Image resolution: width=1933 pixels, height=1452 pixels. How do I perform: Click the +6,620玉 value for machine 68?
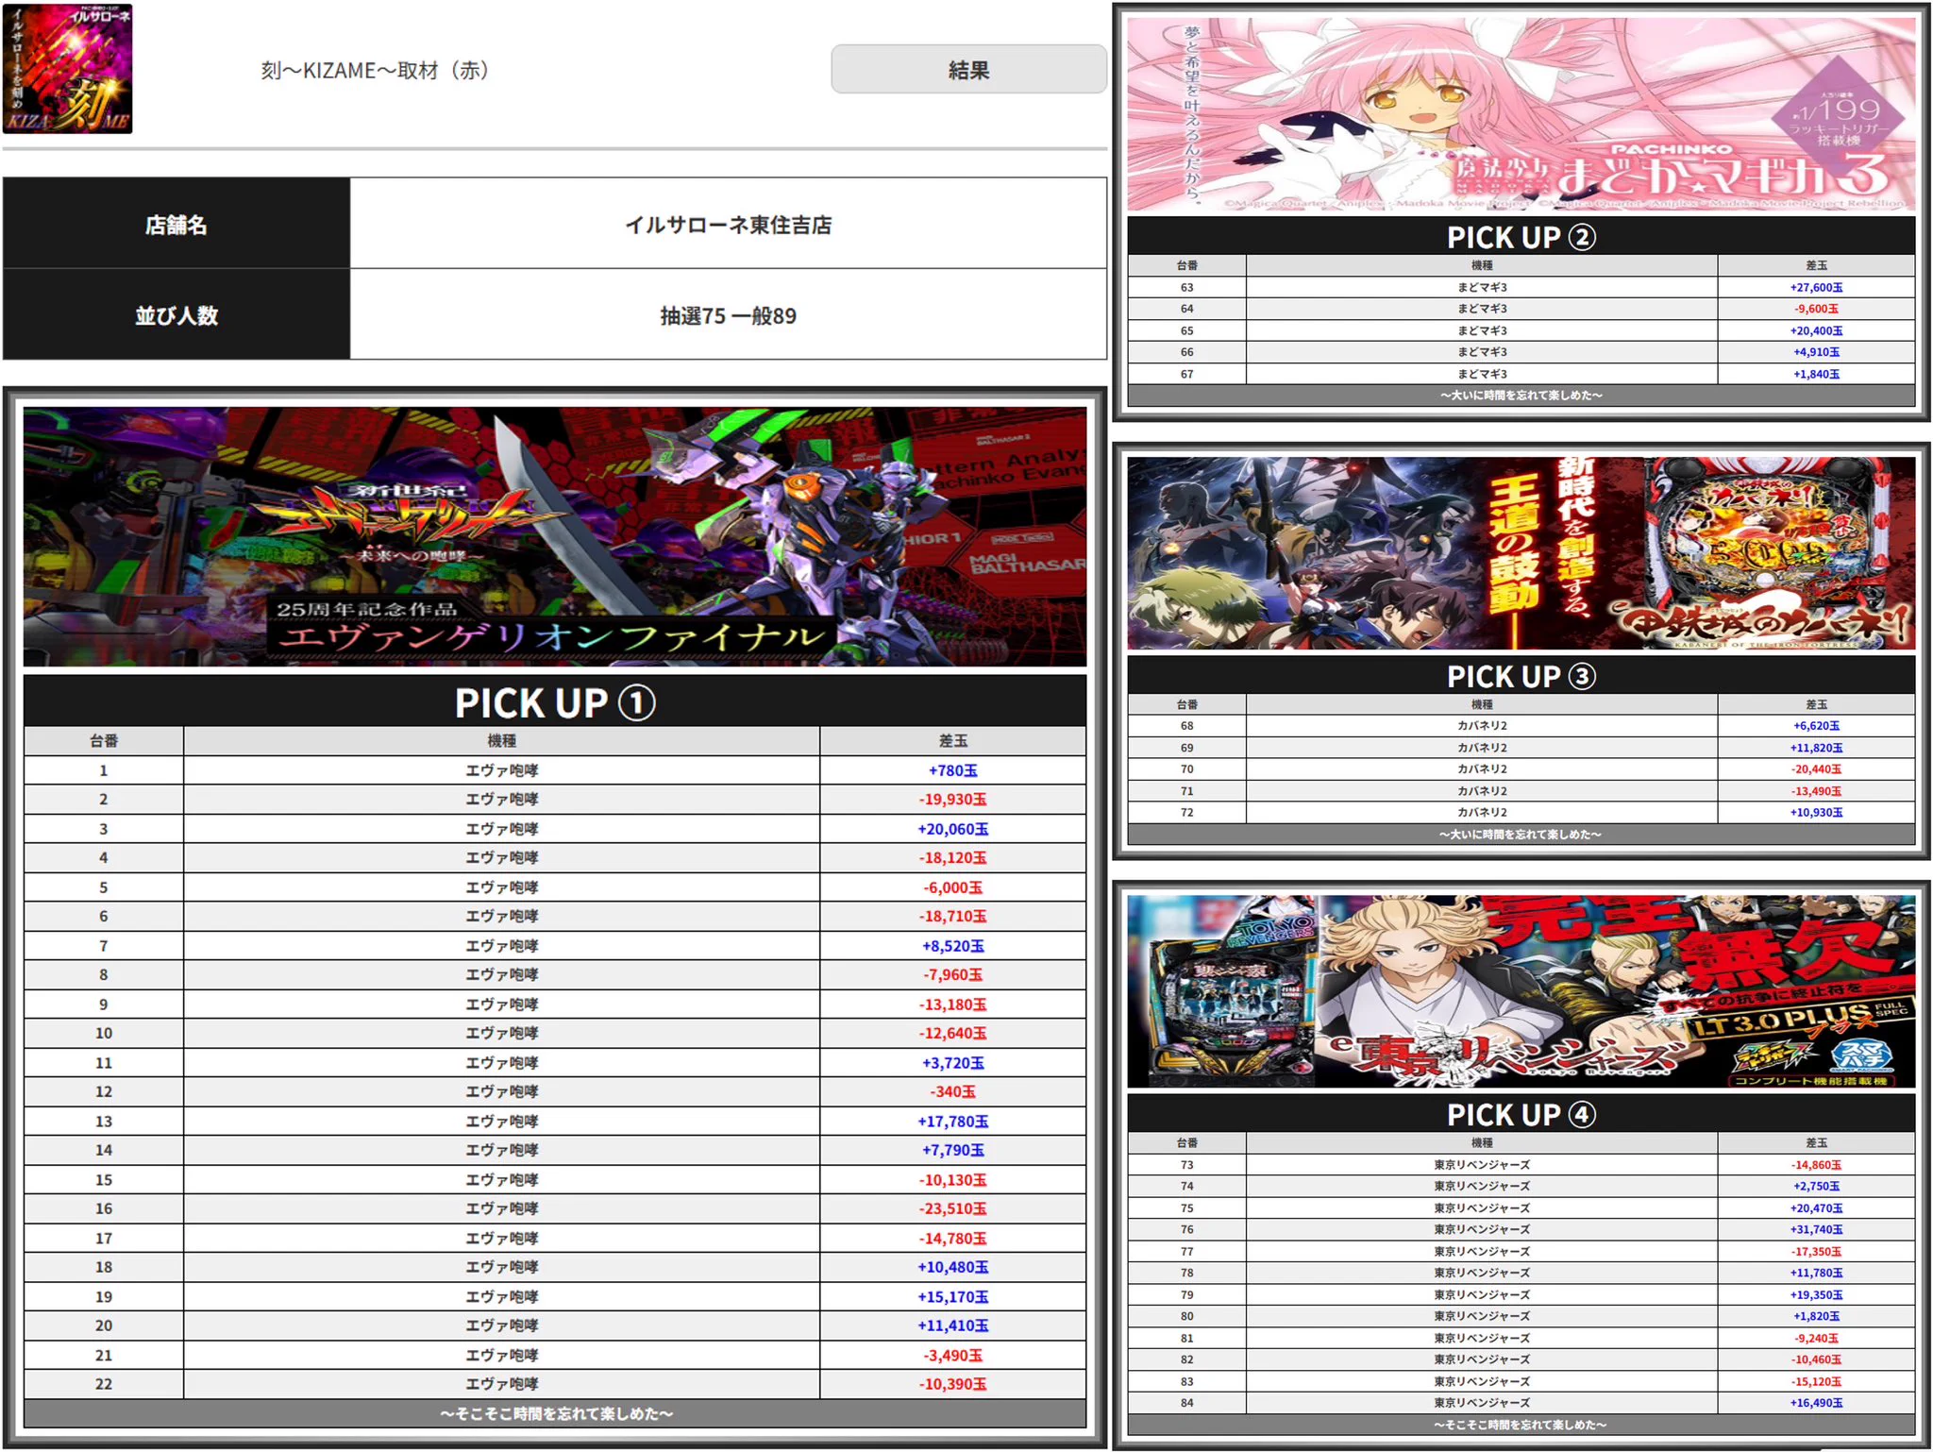(x=1816, y=726)
